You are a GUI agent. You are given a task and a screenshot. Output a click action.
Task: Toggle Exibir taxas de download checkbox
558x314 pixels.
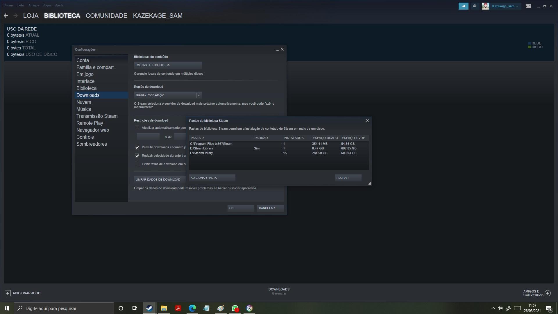click(x=137, y=164)
